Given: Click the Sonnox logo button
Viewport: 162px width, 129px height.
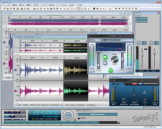Looking at the screenshot, I should tap(92, 40).
